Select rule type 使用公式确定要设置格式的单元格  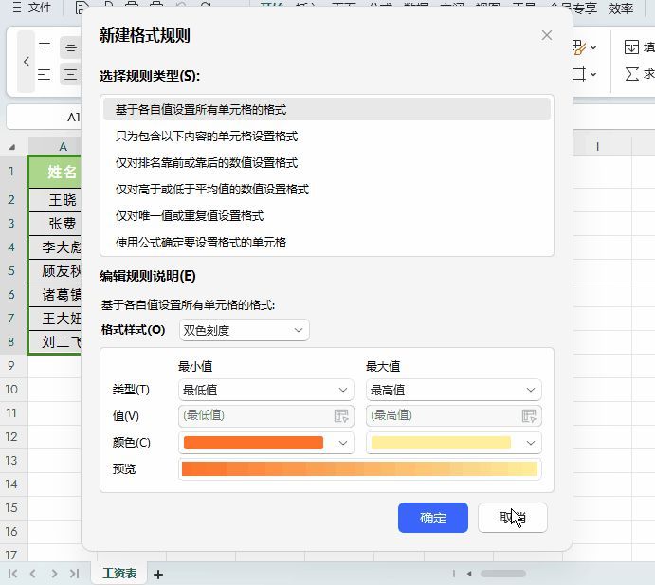tap(327, 243)
